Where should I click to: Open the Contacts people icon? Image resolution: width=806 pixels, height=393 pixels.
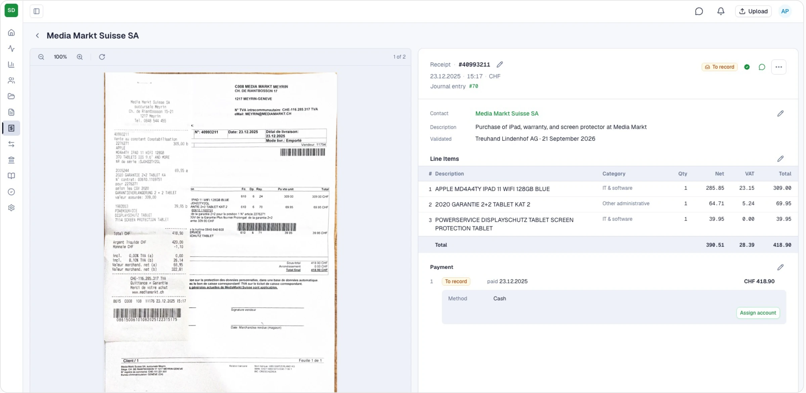tap(11, 80)
